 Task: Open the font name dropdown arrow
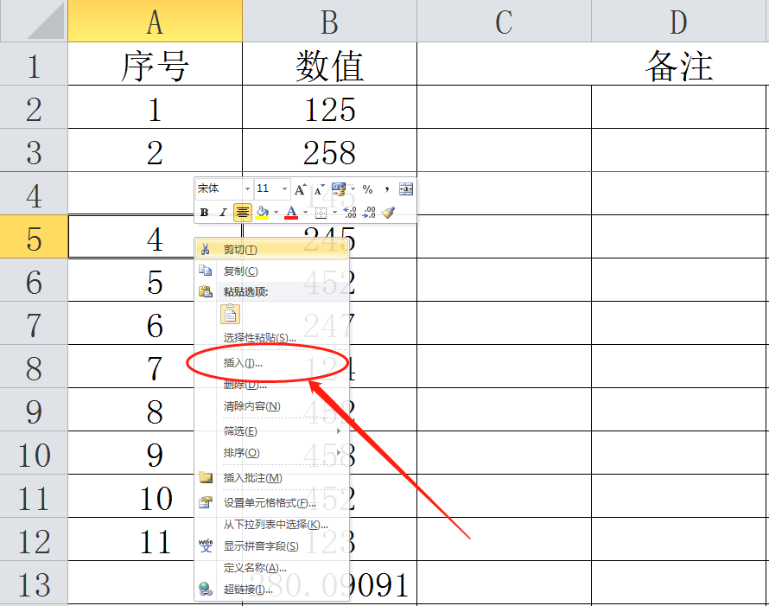248,189
